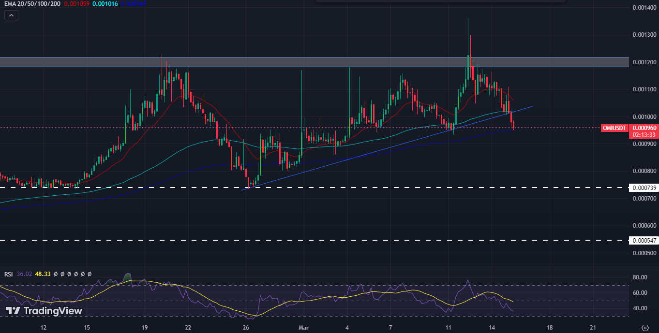This screenshot has height=333, width=659.
Task: Collapse the indicator legend with the chevron button
Action: 11,15
